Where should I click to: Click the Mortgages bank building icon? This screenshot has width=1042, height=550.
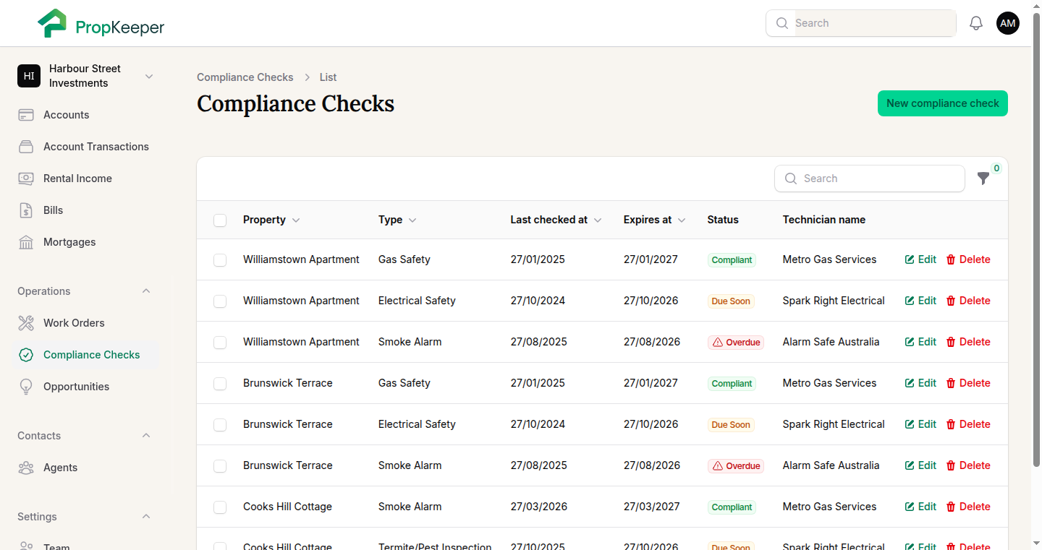(x=26, y=242)
